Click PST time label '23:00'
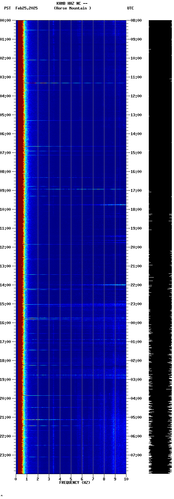Screen dimensions: 174x499 click(5, 455)
